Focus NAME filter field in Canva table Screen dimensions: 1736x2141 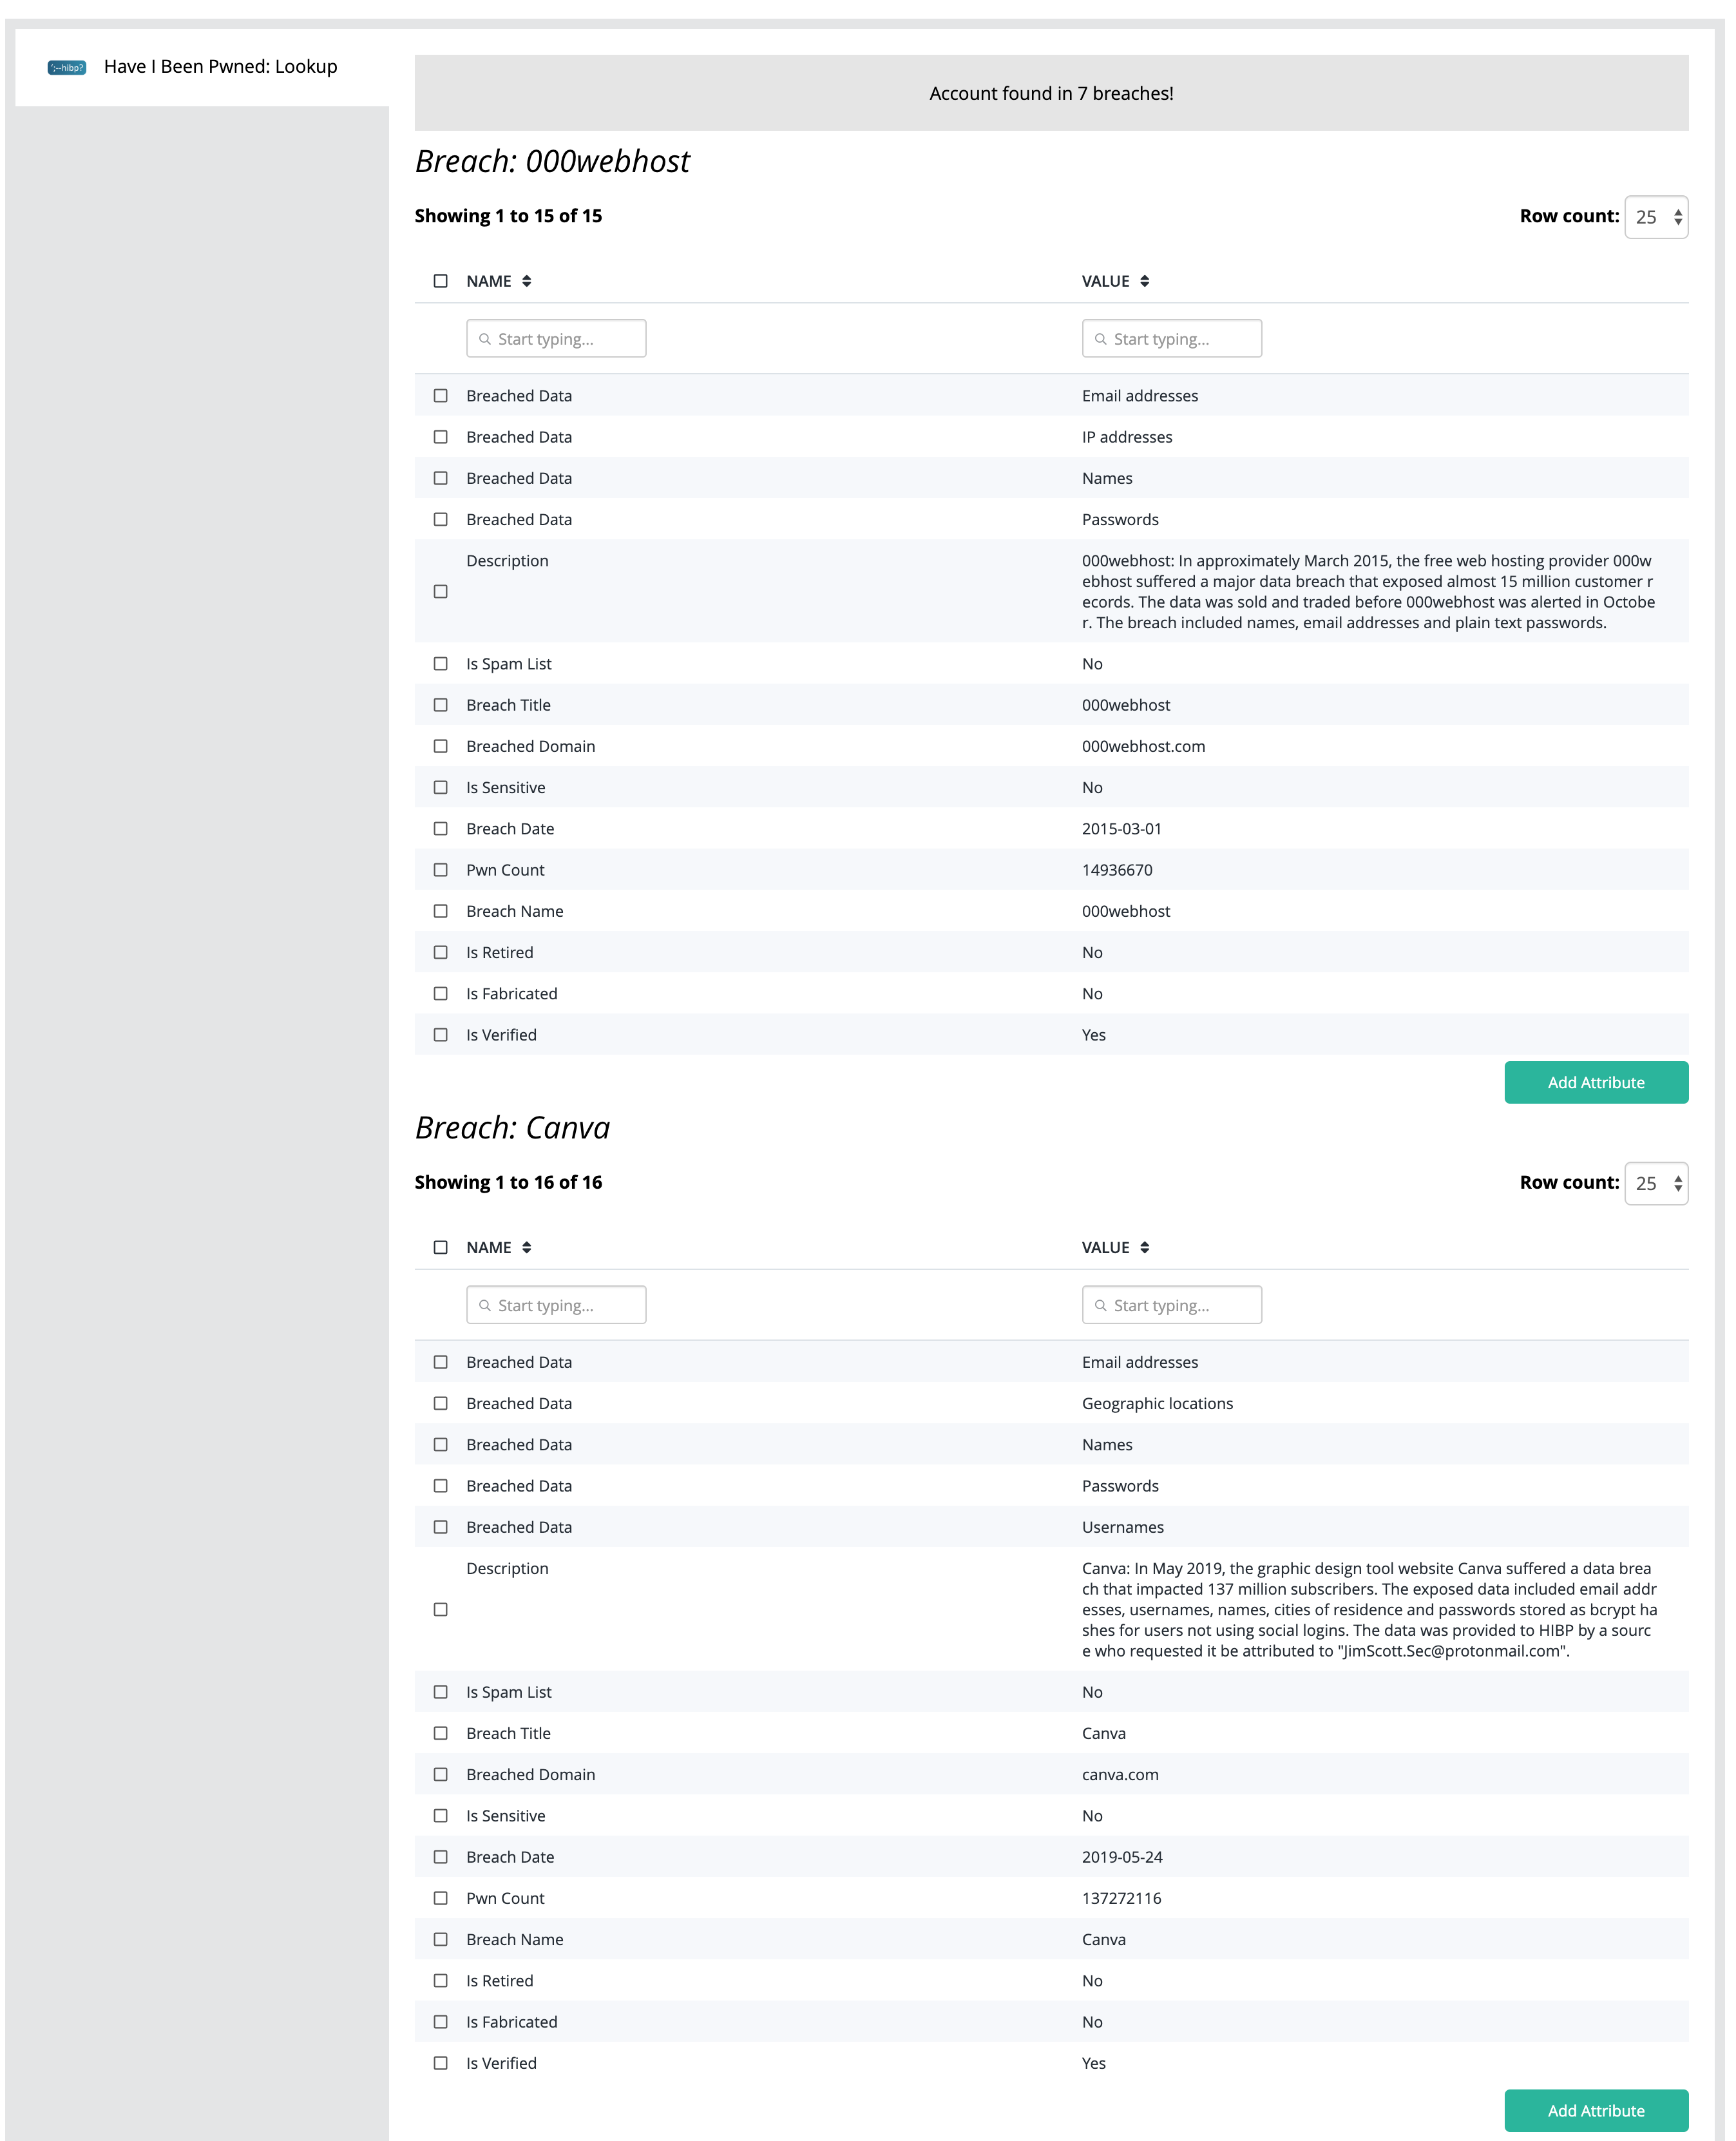pyautogui.click(x=556, y=1305)
